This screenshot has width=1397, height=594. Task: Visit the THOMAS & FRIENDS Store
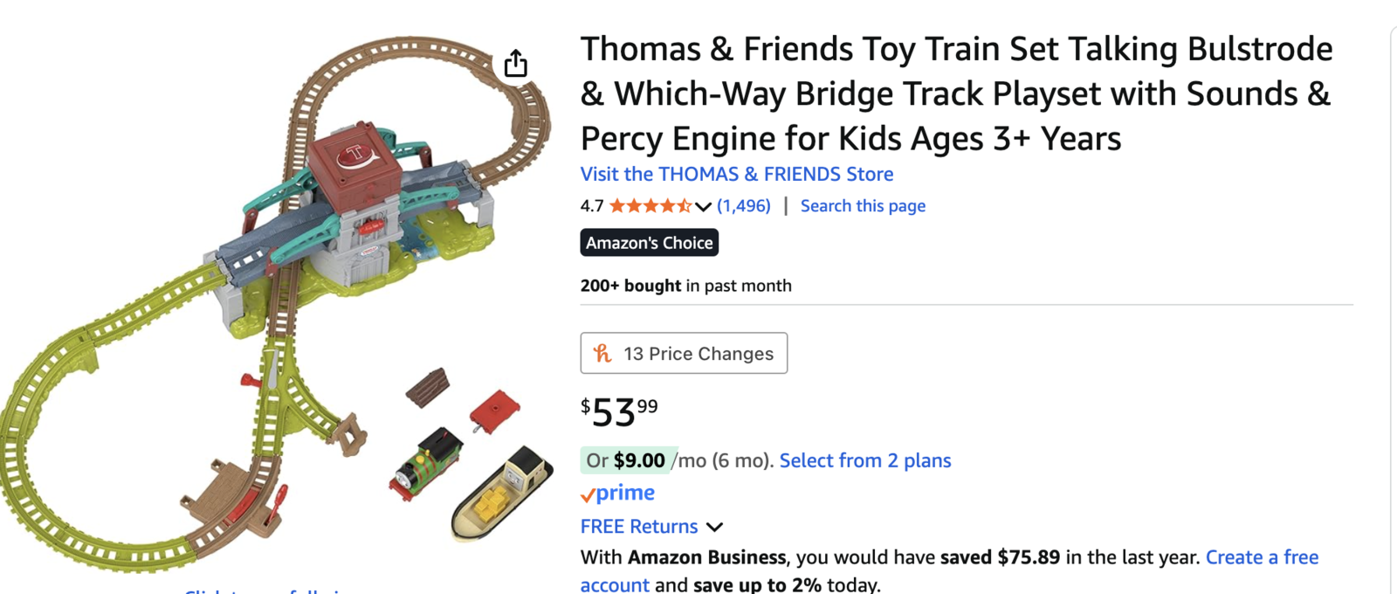click(x=736, y=174)
